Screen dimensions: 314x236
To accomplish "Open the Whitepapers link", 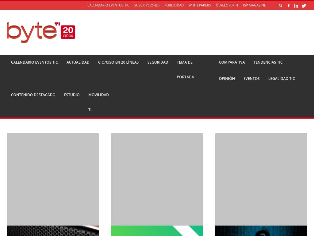I will [200, 5].
